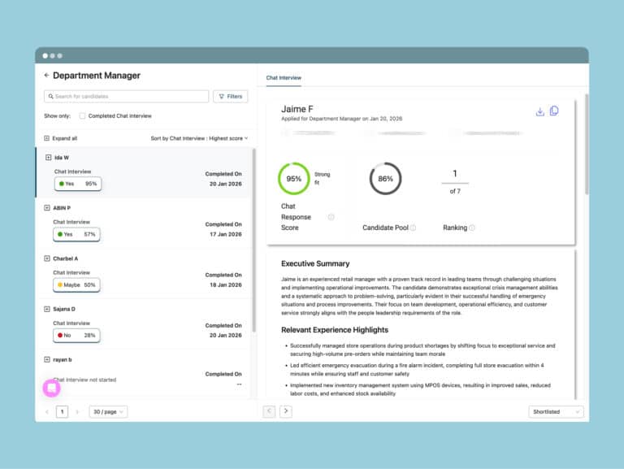Show info for Candidate Pool
The width and height of the screenshot is (624, 469).
[x=413, y=228]
